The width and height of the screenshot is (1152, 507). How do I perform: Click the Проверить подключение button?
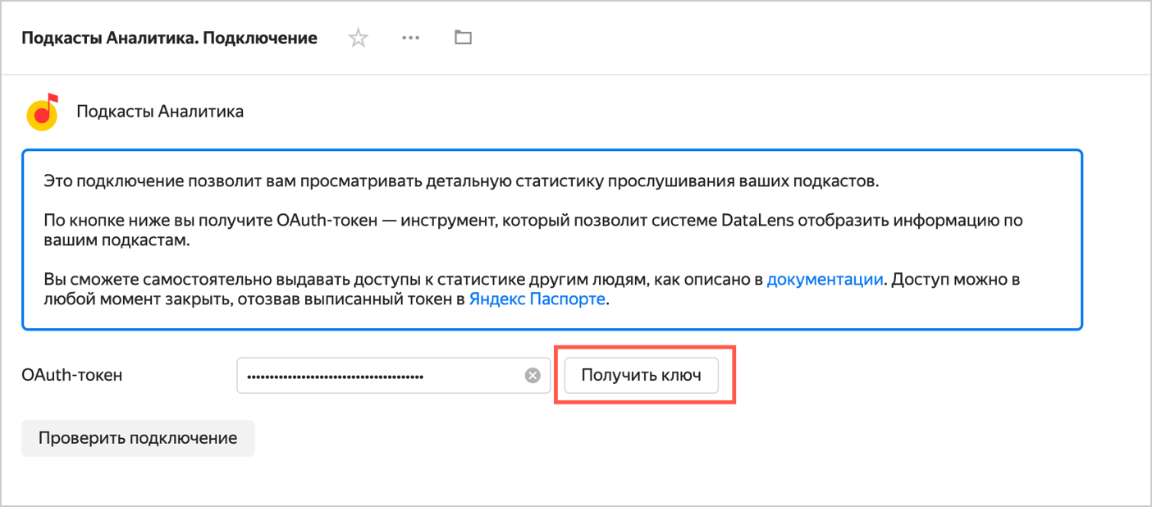coord(138,438)
